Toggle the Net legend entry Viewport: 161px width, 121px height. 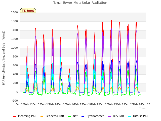click(73, 116)
